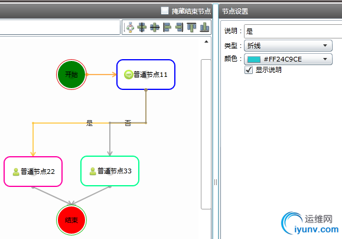Click the panel splitter grip handle
Viewport: 342px width, 239px height.
point(216,182)
